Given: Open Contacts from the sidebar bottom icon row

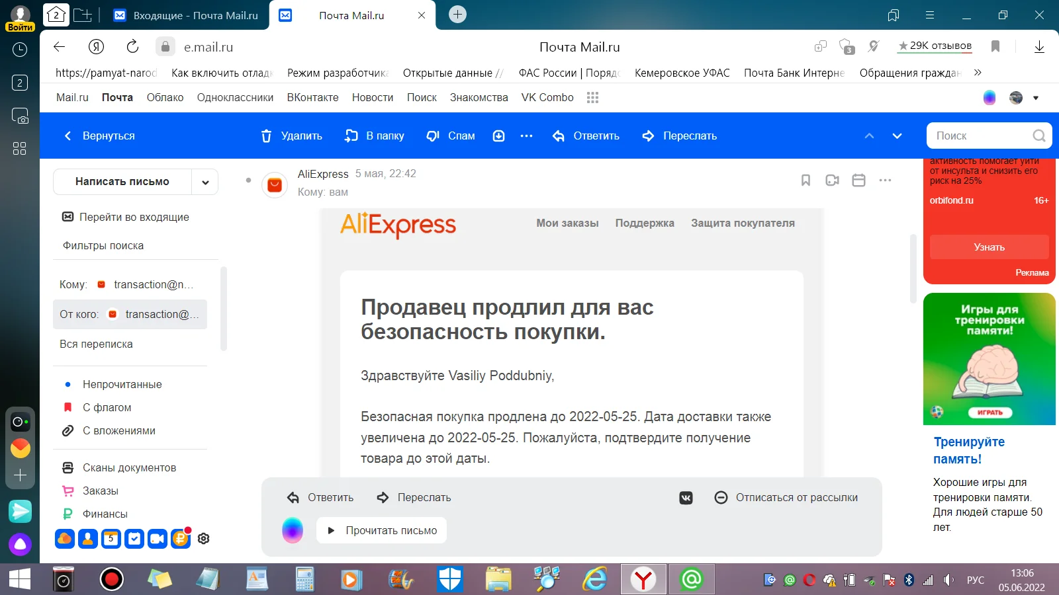Looking at the screenshot, I should (x=88, y=539).
